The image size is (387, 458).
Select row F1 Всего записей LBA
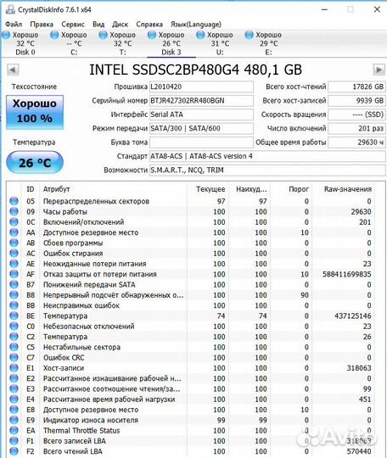[x=192, y=441]
